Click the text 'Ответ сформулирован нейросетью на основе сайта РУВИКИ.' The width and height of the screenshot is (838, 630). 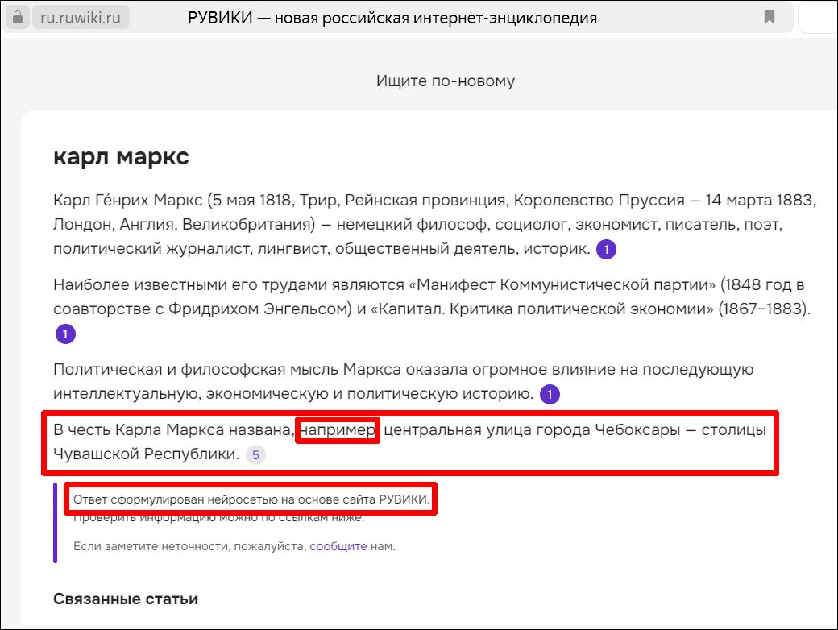pos(251,499)
